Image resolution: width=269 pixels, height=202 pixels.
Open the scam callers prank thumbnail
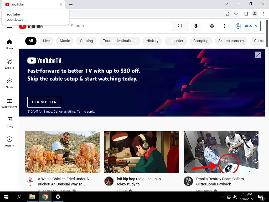point(221,152)
